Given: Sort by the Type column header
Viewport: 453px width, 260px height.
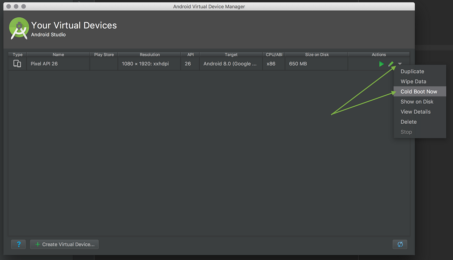Looking at the screenshot, I should click(x=17, y=54).
